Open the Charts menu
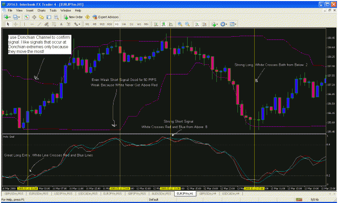 42,10
